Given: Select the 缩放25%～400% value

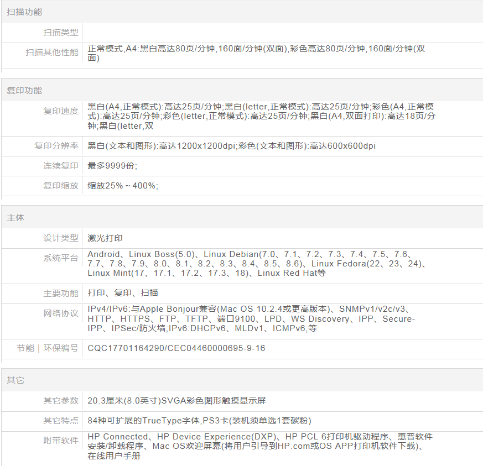Looking at the screenshot, I should point(123,186).
